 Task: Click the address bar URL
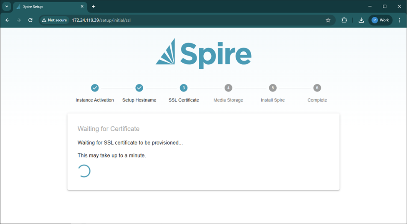click(x=101, y=20)
